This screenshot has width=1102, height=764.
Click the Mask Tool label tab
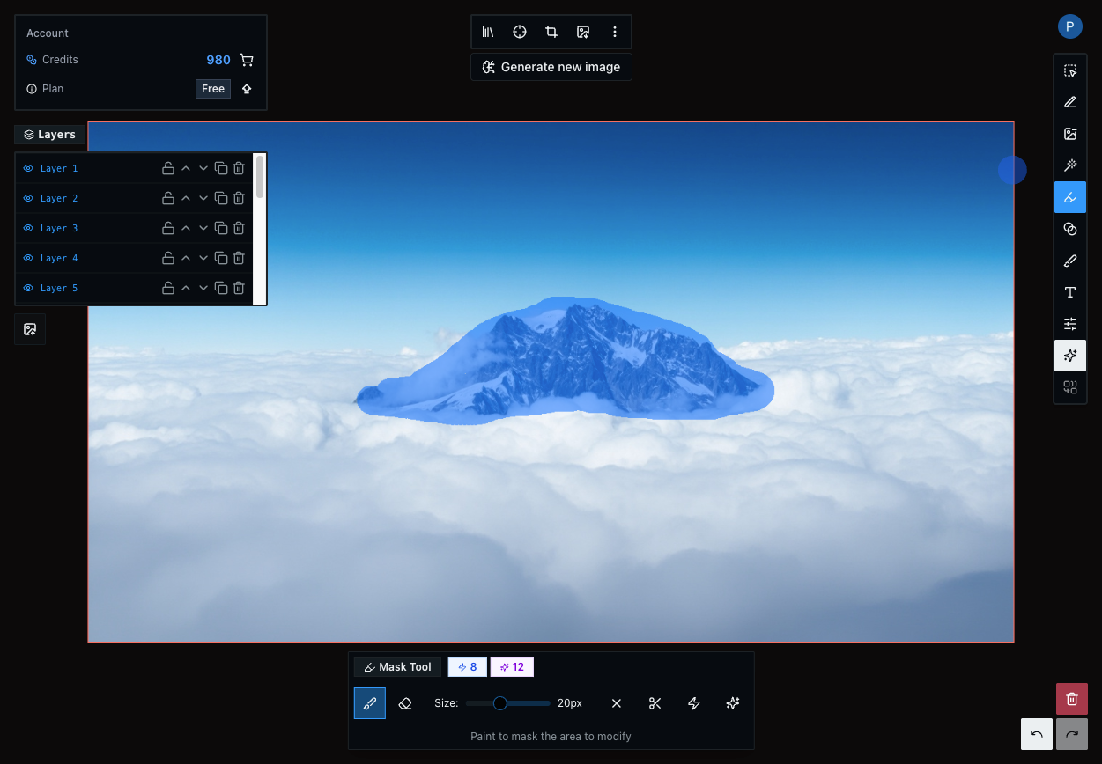(397, 667)
